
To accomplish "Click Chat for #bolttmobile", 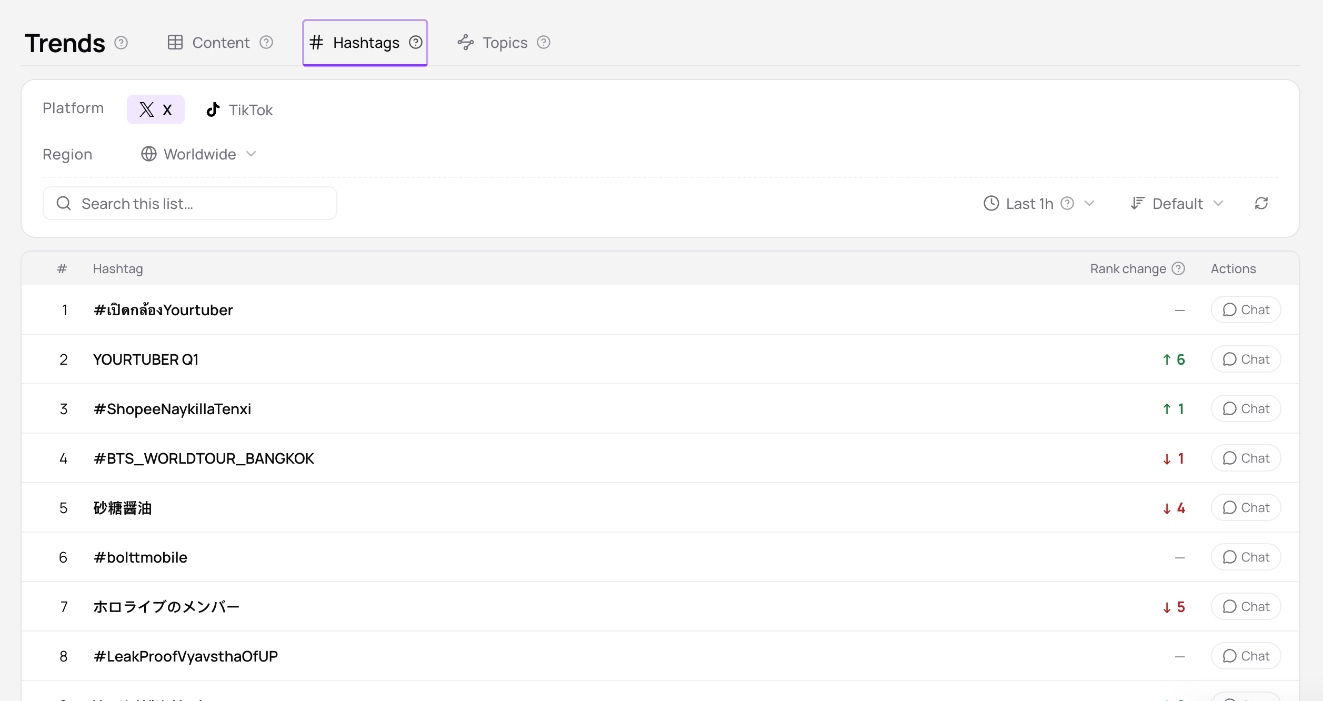I will (1246, 557).
